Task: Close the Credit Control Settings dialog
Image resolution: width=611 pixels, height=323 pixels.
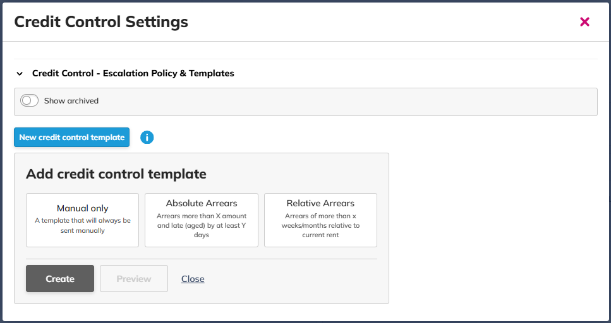Action: [584, 22]
